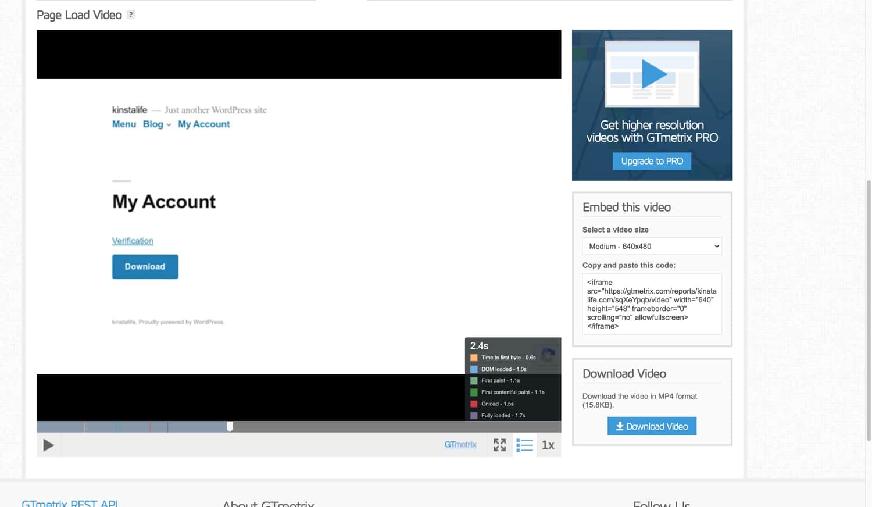Expand the Blog dropdown in the preview
The width and height of the screenshot is (872, 507).
pos(156,124)
